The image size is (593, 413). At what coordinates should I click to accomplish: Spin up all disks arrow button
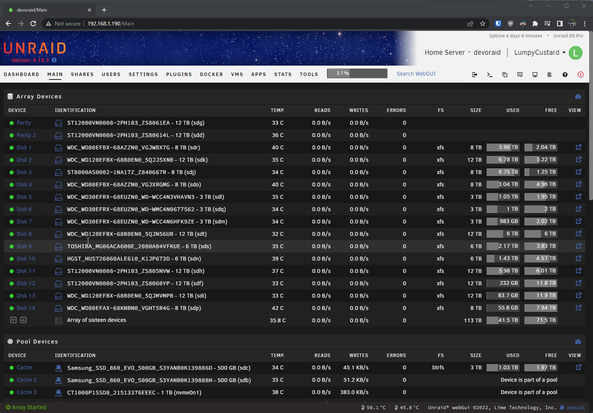tap(23, 320)
